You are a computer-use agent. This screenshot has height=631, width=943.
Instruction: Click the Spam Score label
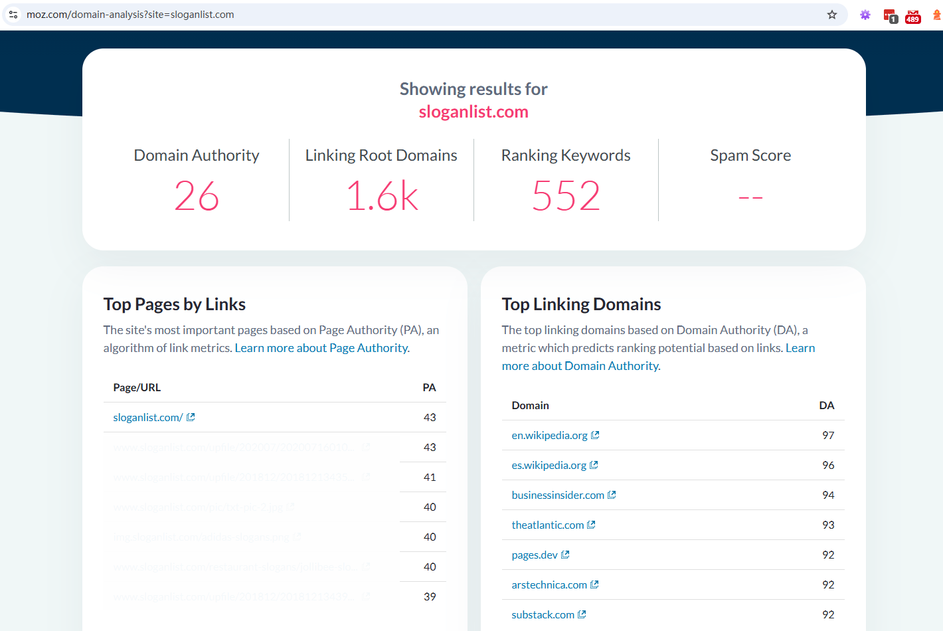tap(750, 155)
